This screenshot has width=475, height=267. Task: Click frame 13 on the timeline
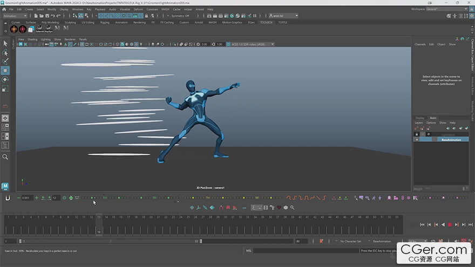[99, 224]
